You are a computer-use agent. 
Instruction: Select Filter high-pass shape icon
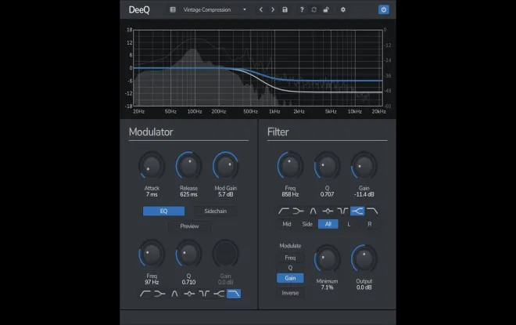pos(283,211)
